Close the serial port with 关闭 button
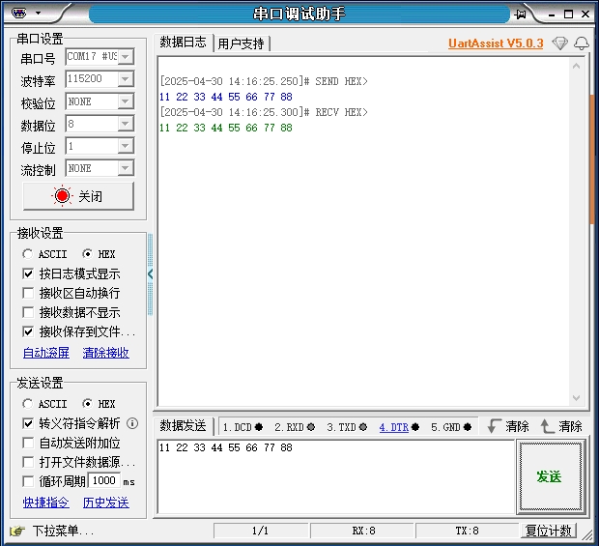This screenshot has height=546, width=599. pos(78,196)
